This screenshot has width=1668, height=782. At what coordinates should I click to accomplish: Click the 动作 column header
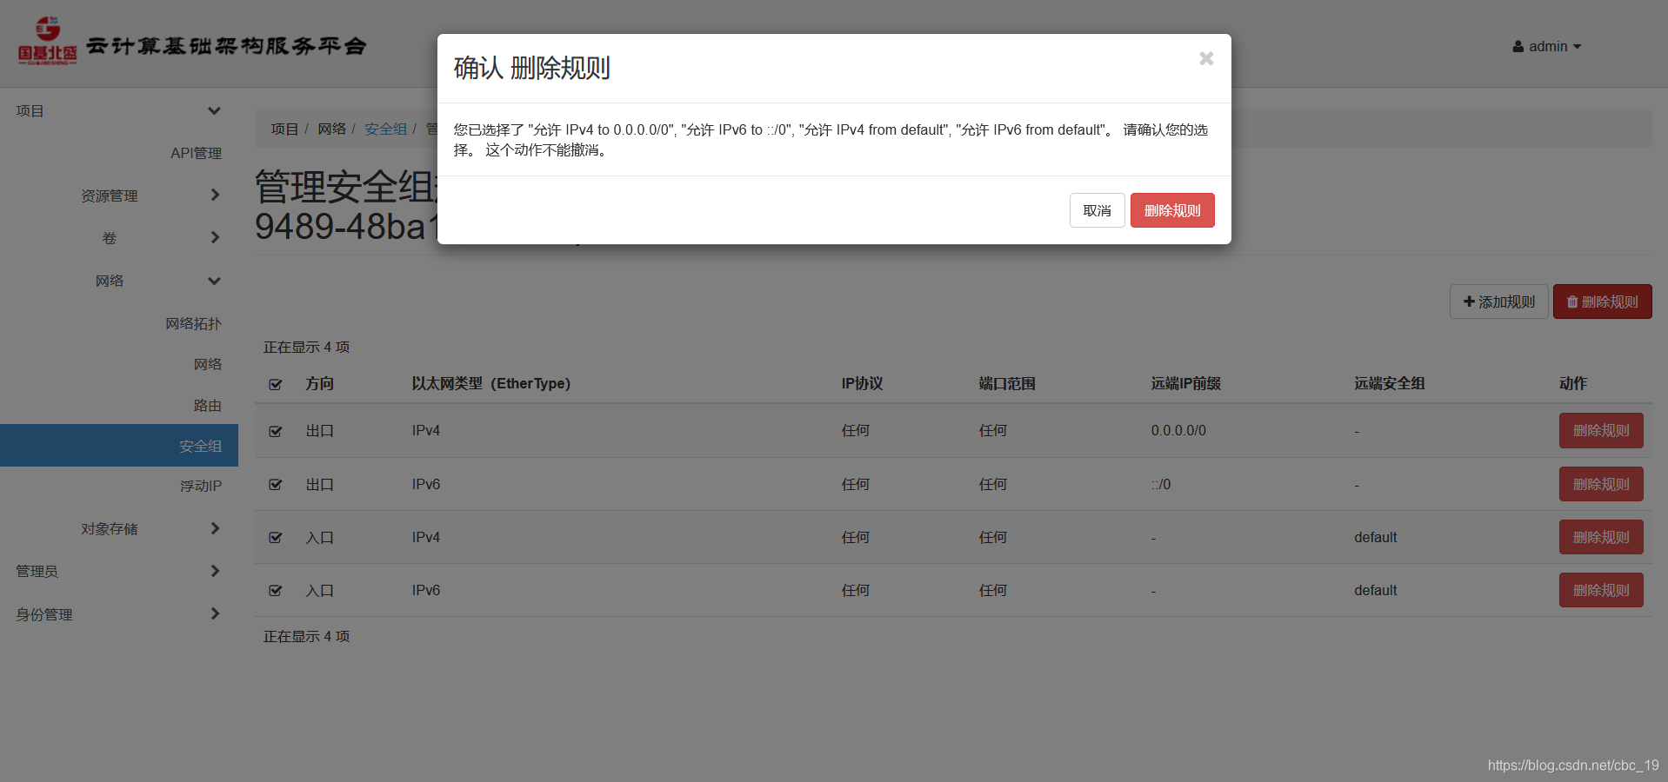[1572, 383]
